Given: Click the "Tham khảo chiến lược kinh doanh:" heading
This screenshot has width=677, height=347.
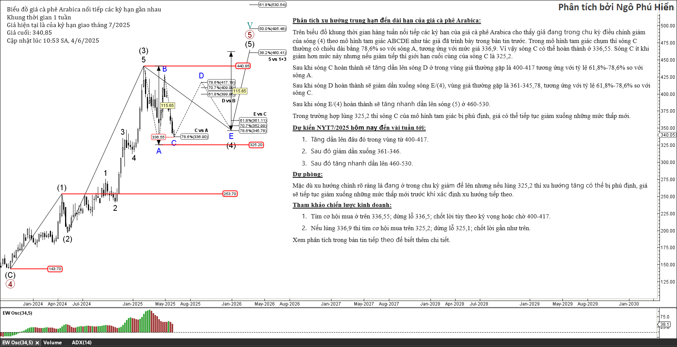Looking at the screenshot, I should 342,205.
